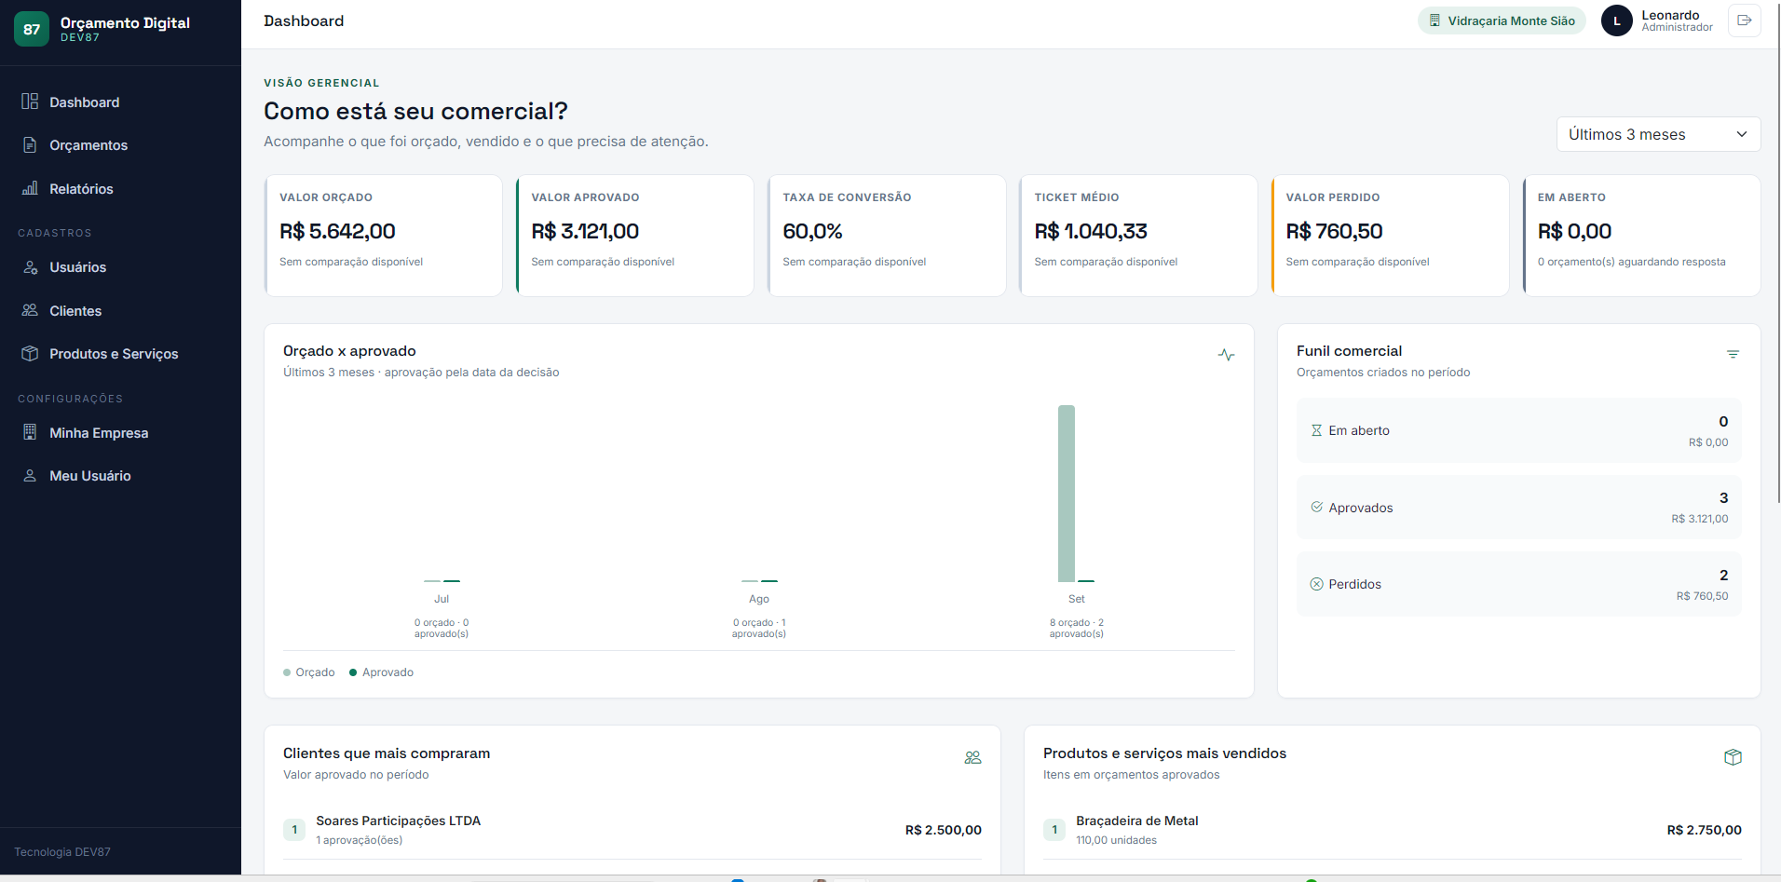Select Produtos e Serviços in sidebar
Image resolution: width=1781 pixels, height=882 pixels.
(x=120, y=354)
